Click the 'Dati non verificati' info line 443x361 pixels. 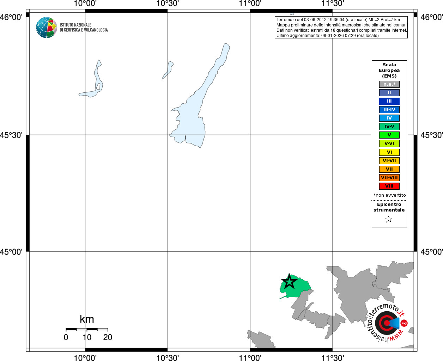tap(342, 30)
